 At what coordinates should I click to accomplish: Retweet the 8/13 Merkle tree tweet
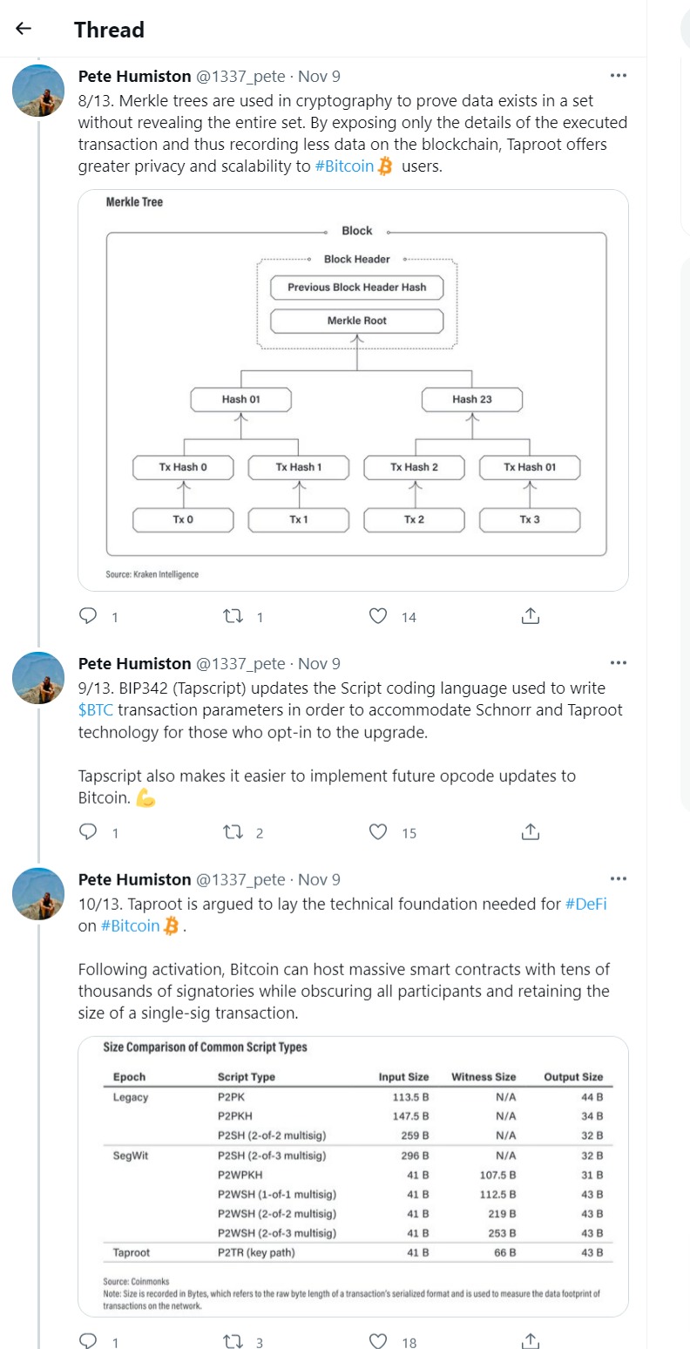(x=233, y=616)
